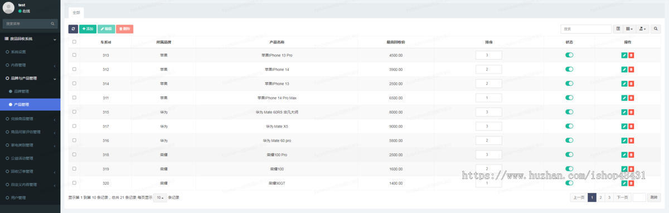Delete row 318 with trash icon
Viewport: 669px width, 213px height.
[x=631, y=154]
